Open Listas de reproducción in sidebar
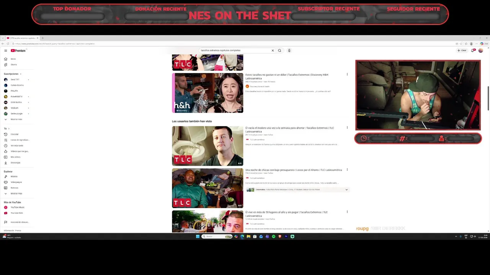 click(x=16, y=140)
